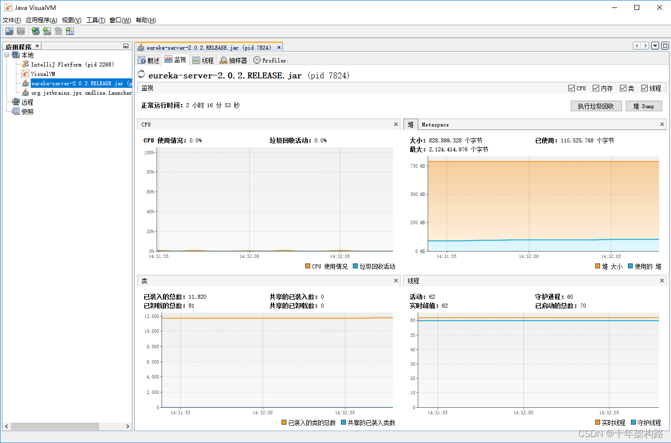671x443 pixels.
Task: Click the 实时线程 legend swatch
Action: 598,423
